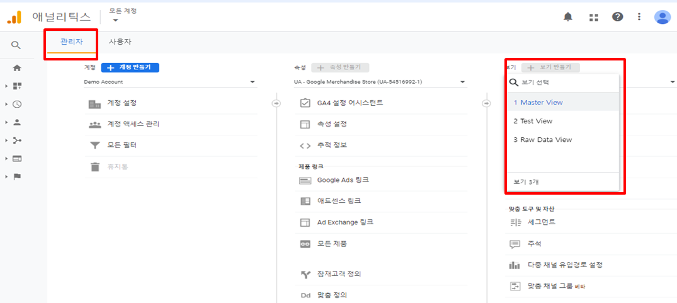Expand the Acquisition sidebar section arrow
Screen dimensions: 677x303
click(x=6, y=140)
